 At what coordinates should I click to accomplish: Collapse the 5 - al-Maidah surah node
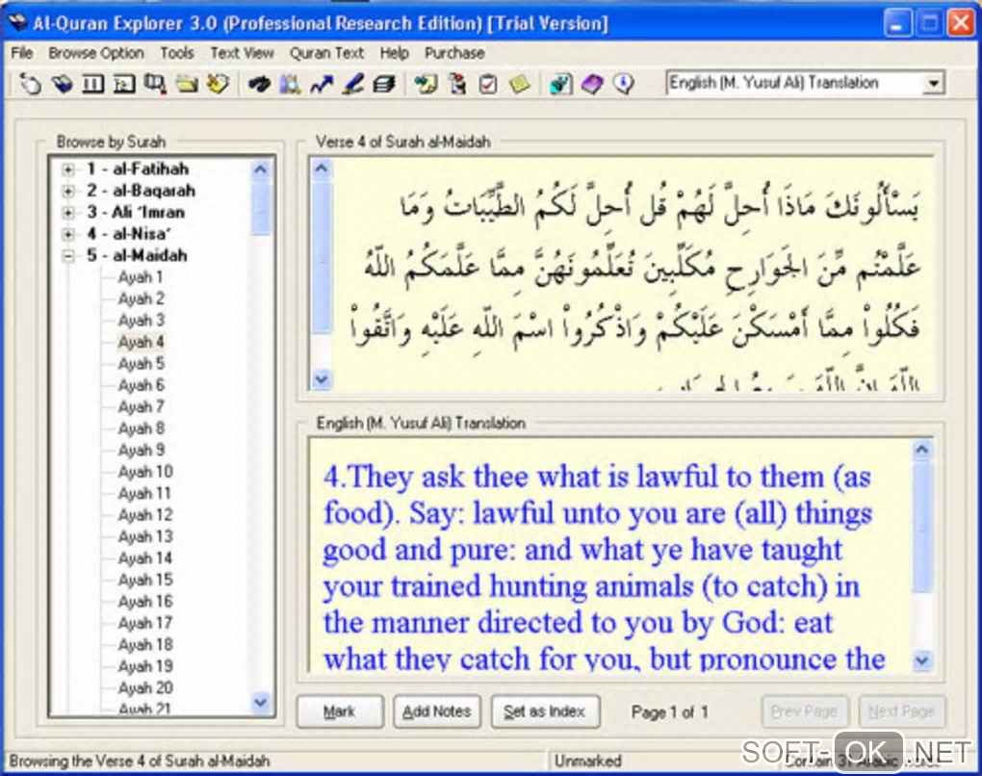click(x=68, y=255)
